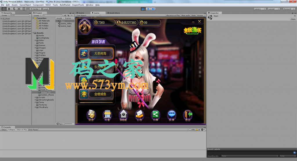297x161 pixels.
Task: Switch to the Asset Store tab
Action: (x=114, y=13)
